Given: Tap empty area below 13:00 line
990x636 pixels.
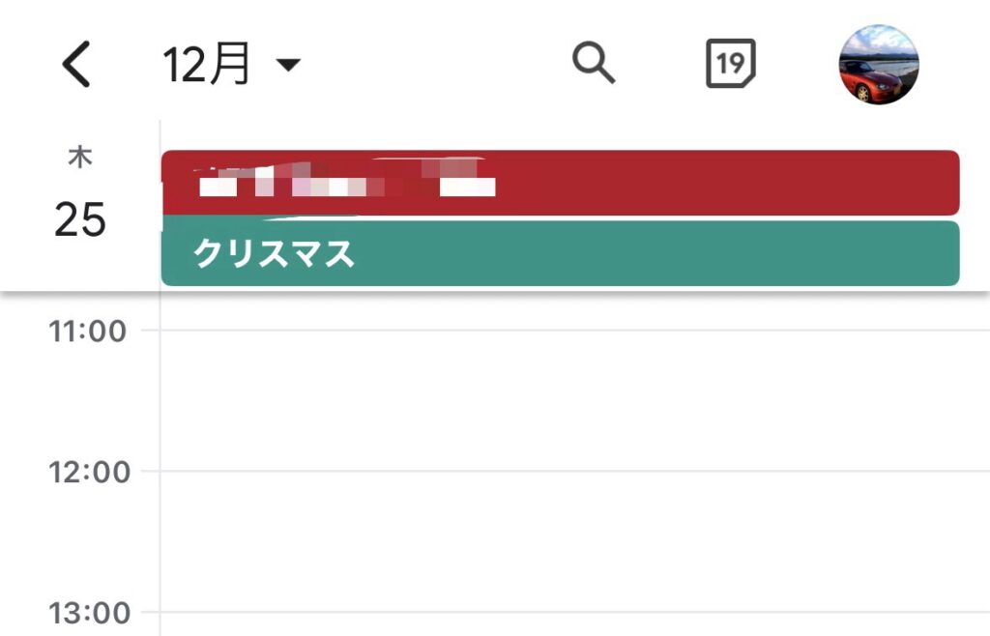Looking at the screenshot, I should click(574, 624).
